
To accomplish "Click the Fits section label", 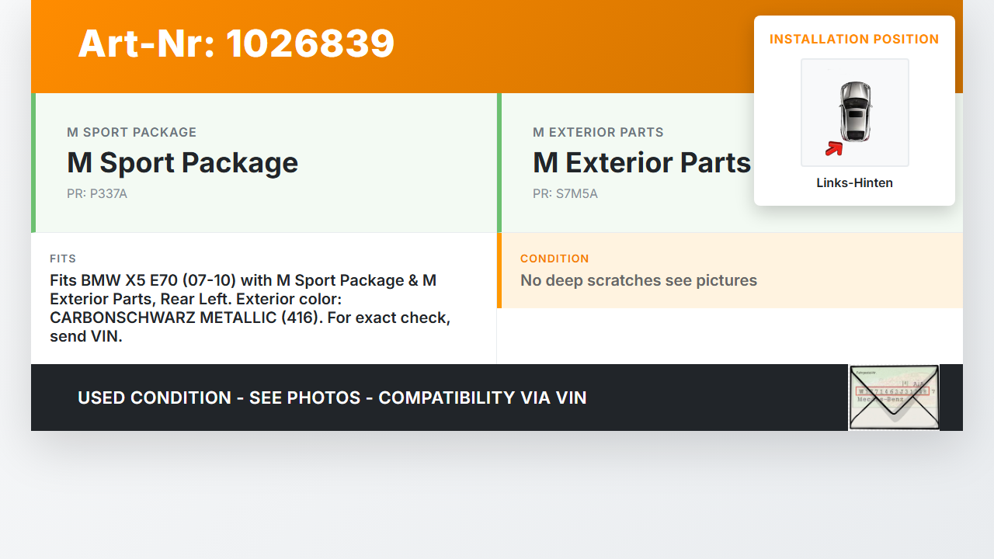I will (63, 259).
